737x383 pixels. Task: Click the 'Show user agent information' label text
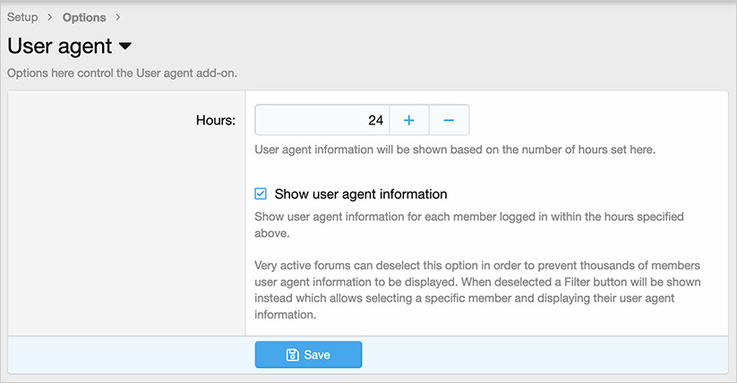coord(361,193)
